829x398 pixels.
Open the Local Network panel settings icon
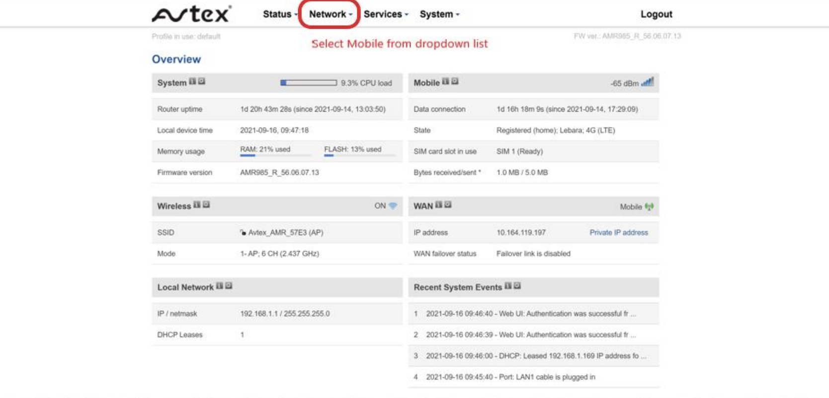pyautogui.click(x=229, y=286)
